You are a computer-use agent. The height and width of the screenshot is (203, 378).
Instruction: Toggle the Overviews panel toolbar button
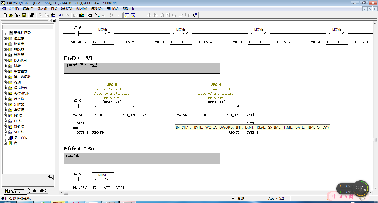[127, 15]
